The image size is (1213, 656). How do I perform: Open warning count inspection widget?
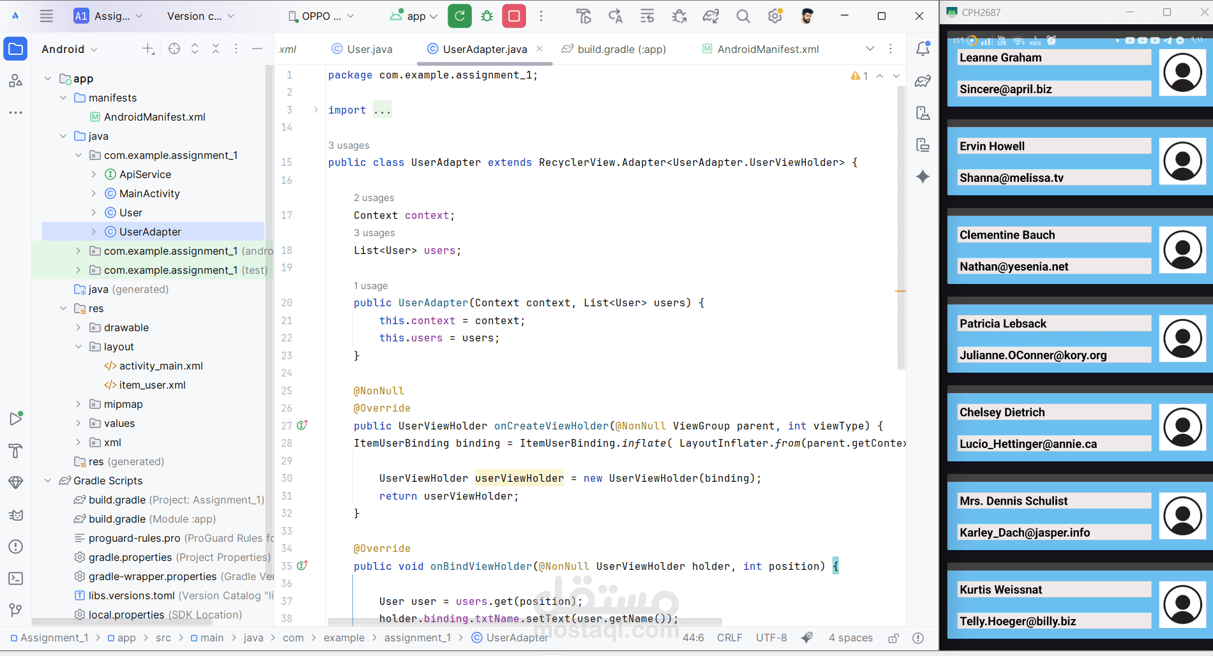(x=859, y=76)
